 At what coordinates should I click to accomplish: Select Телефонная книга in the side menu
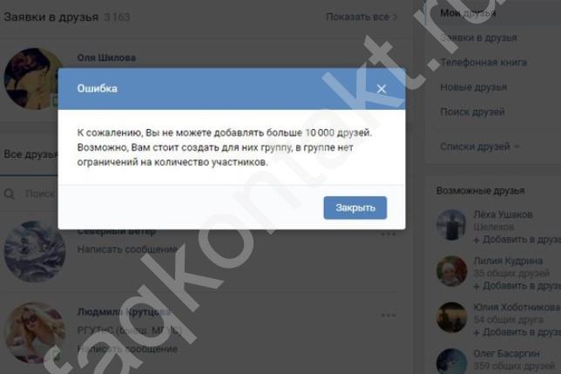pyautogui.click(x=483, y=62)
